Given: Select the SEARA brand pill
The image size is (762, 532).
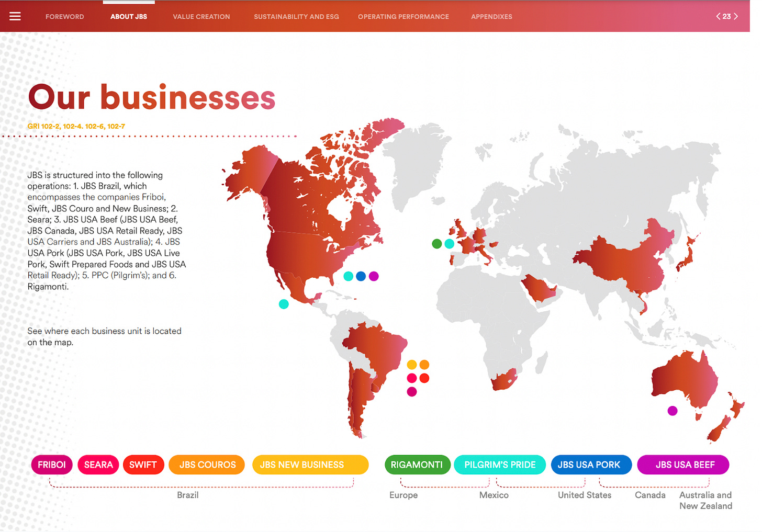Looking at the screenshot, I should (x=98, y=465).
